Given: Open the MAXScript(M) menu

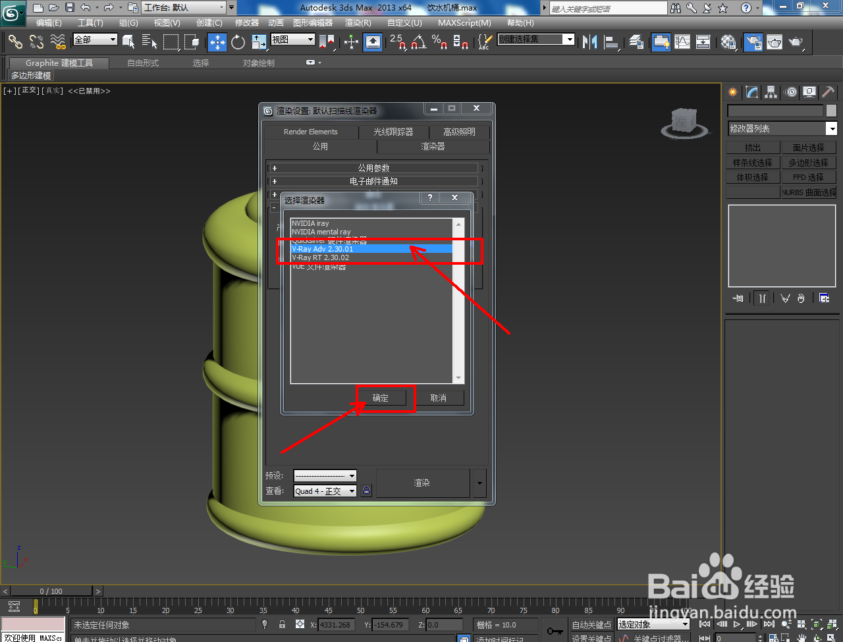Looking at the screenshot, I should coord(464,23).
